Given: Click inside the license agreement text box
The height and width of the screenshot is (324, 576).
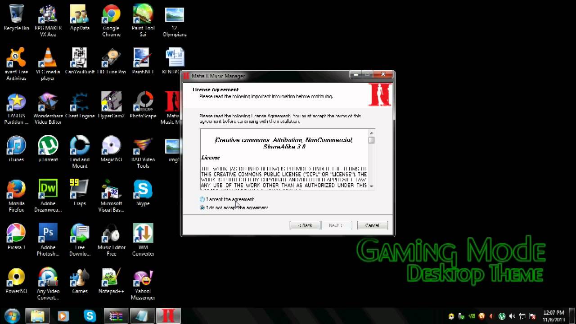Looking at the screenshot, I should [x=284, y=159].
